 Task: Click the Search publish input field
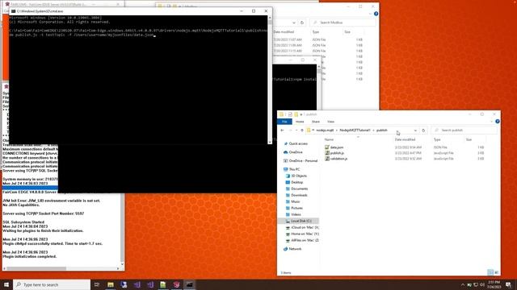click(464, 130)
